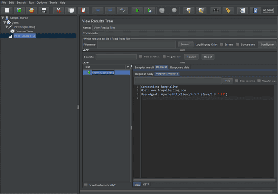Toggle Case sensitive next to Search field
Image resolution: width=278 pixels, height=194 pixels.
[140, 57]
